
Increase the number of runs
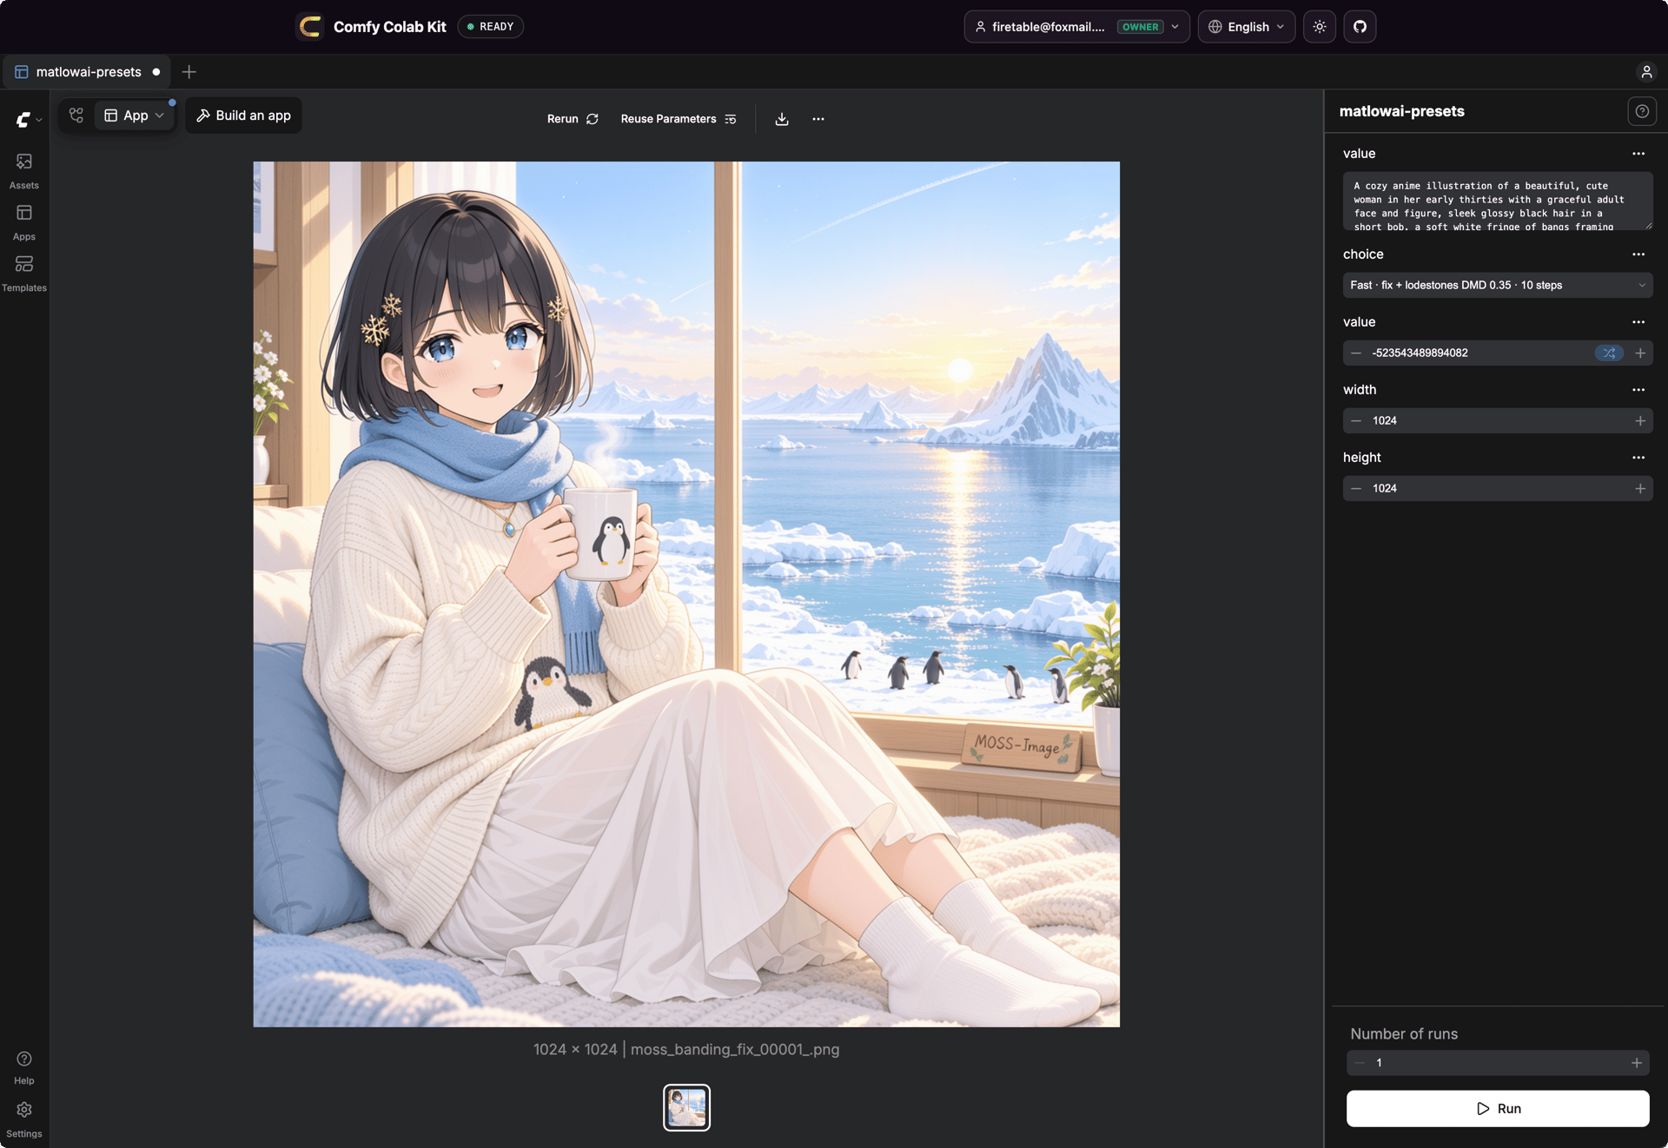(x=1637, y=1063)
